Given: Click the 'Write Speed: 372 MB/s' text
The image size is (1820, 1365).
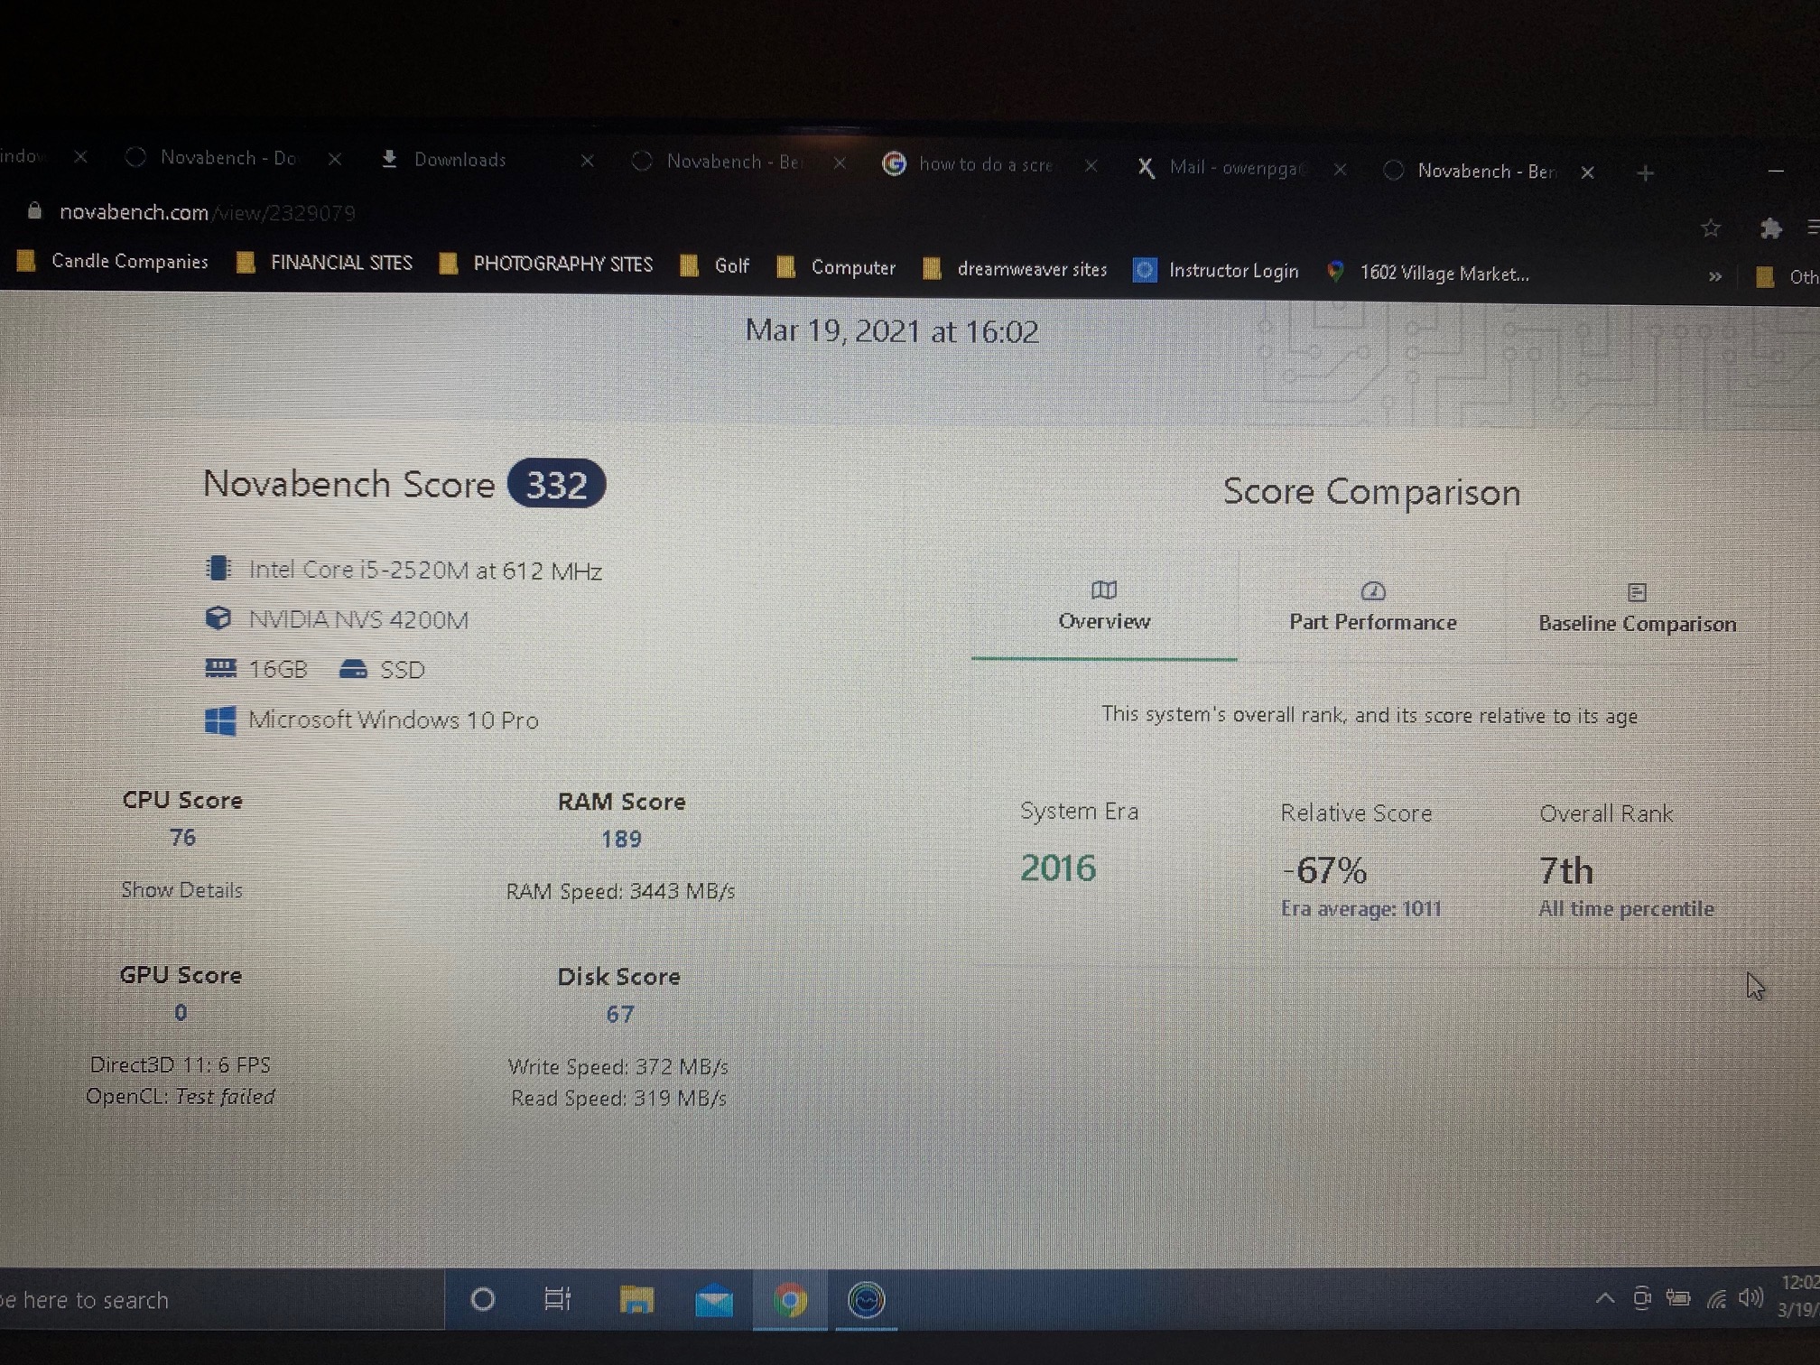Looking at the screenshot, I should tap(618, 1066).
